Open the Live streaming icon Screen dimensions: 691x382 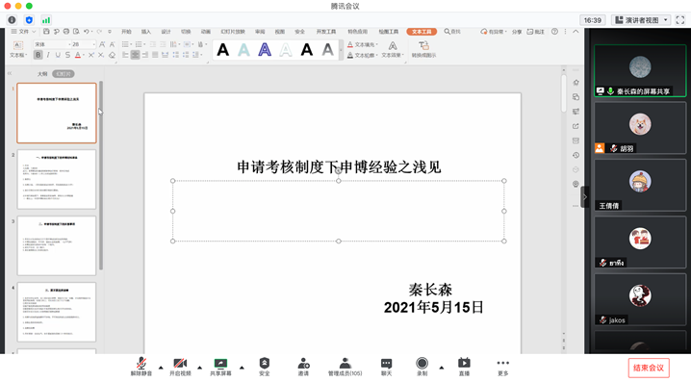pyautogui.click(x=464, y=367)
